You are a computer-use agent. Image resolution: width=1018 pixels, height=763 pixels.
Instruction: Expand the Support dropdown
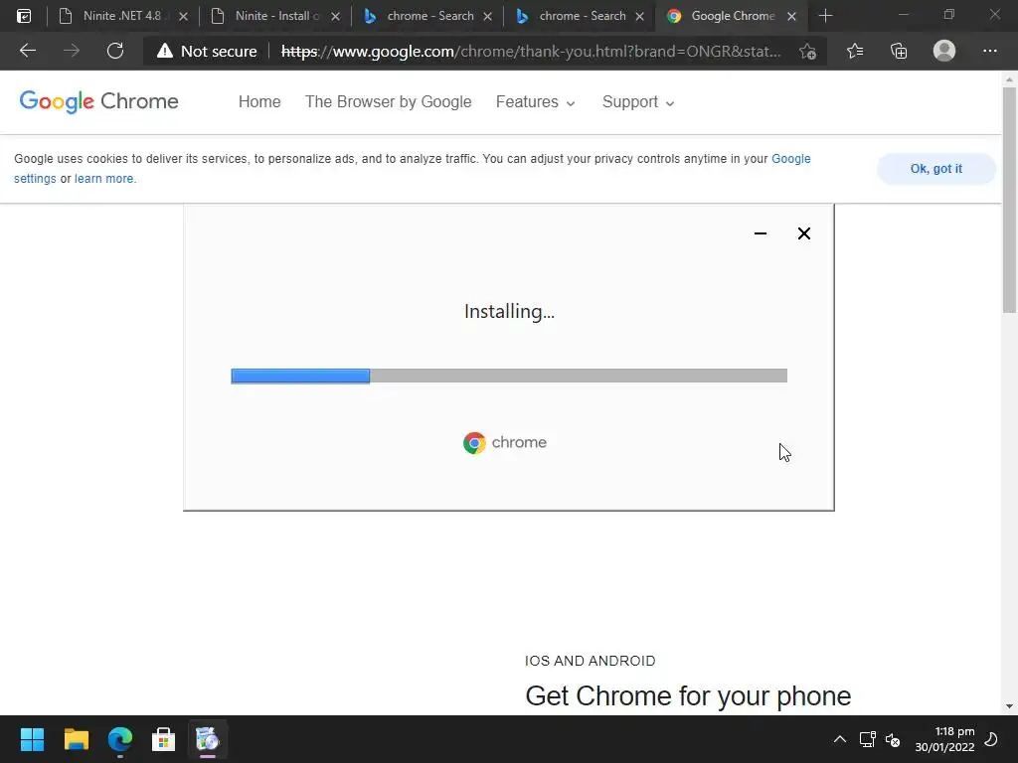[638, 102]
